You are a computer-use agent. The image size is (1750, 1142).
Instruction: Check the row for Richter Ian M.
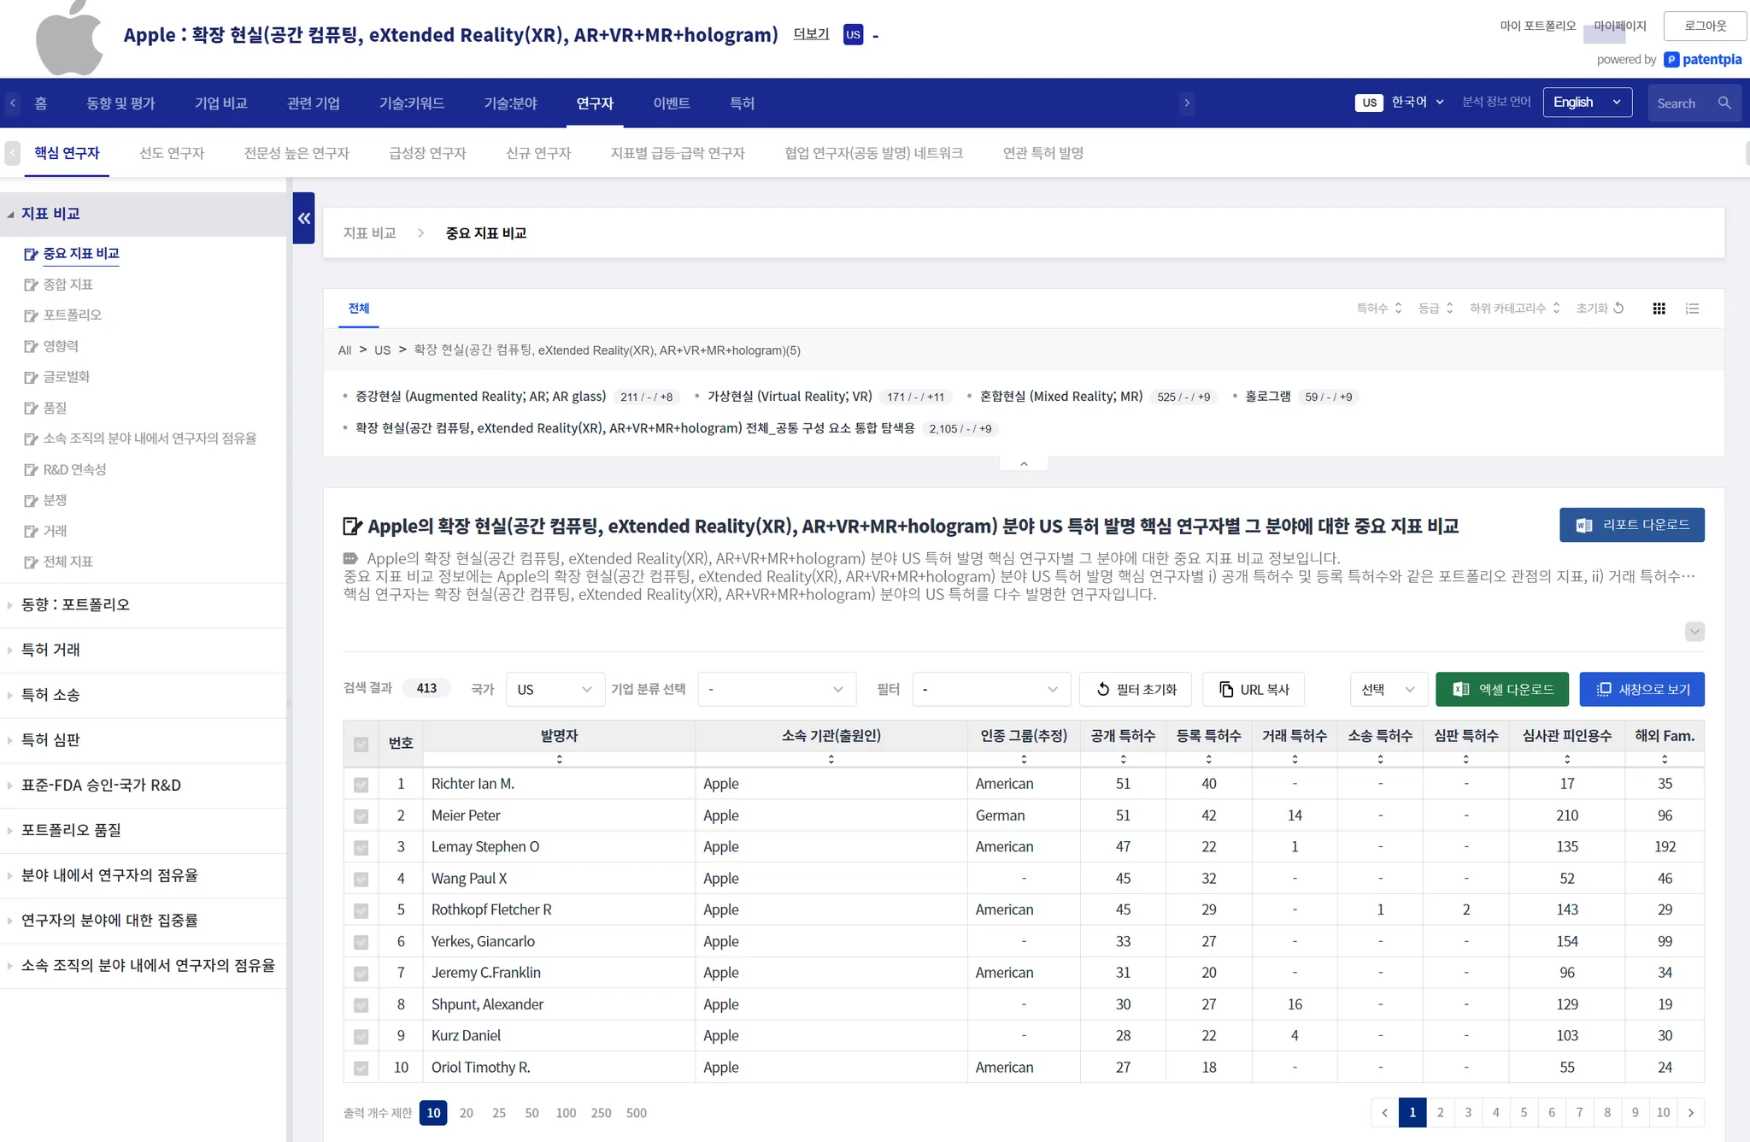(361, 785)
